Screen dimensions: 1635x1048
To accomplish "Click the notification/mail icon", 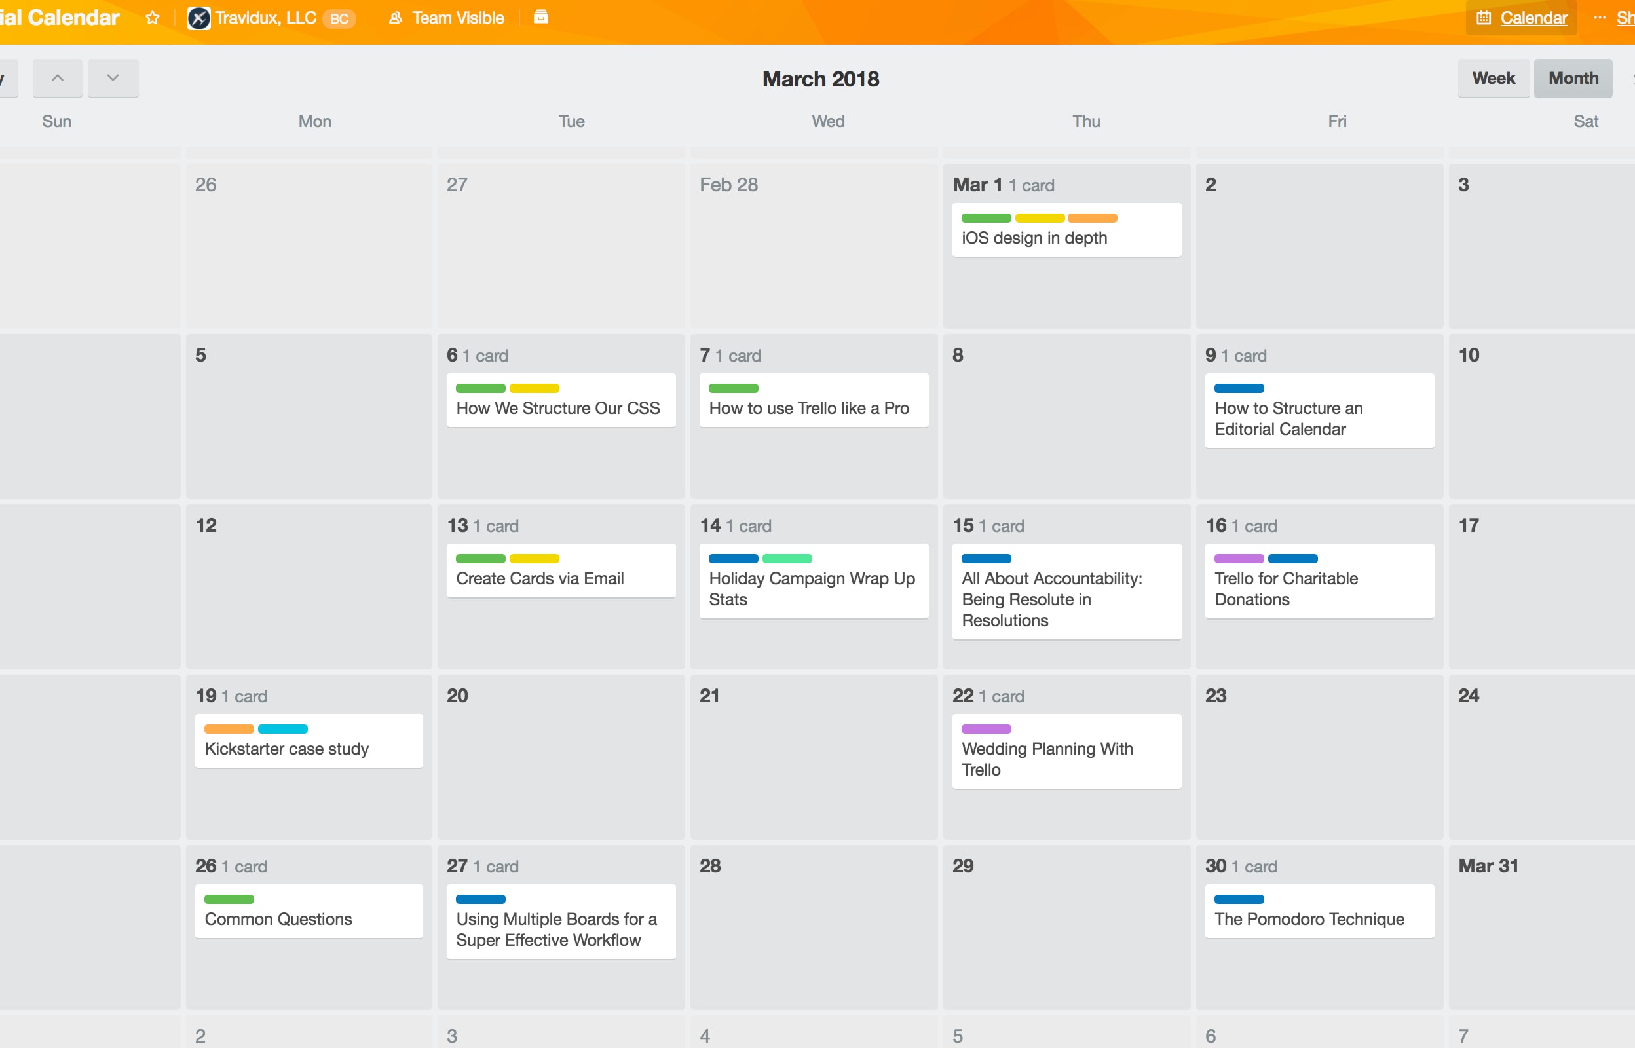I will (x=541, y=16).
